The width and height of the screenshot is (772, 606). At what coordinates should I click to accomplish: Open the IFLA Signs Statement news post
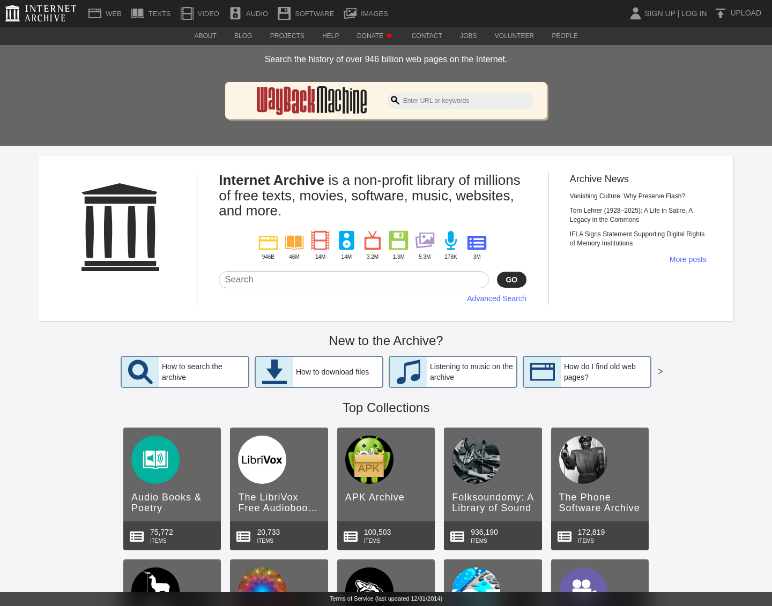637,238
